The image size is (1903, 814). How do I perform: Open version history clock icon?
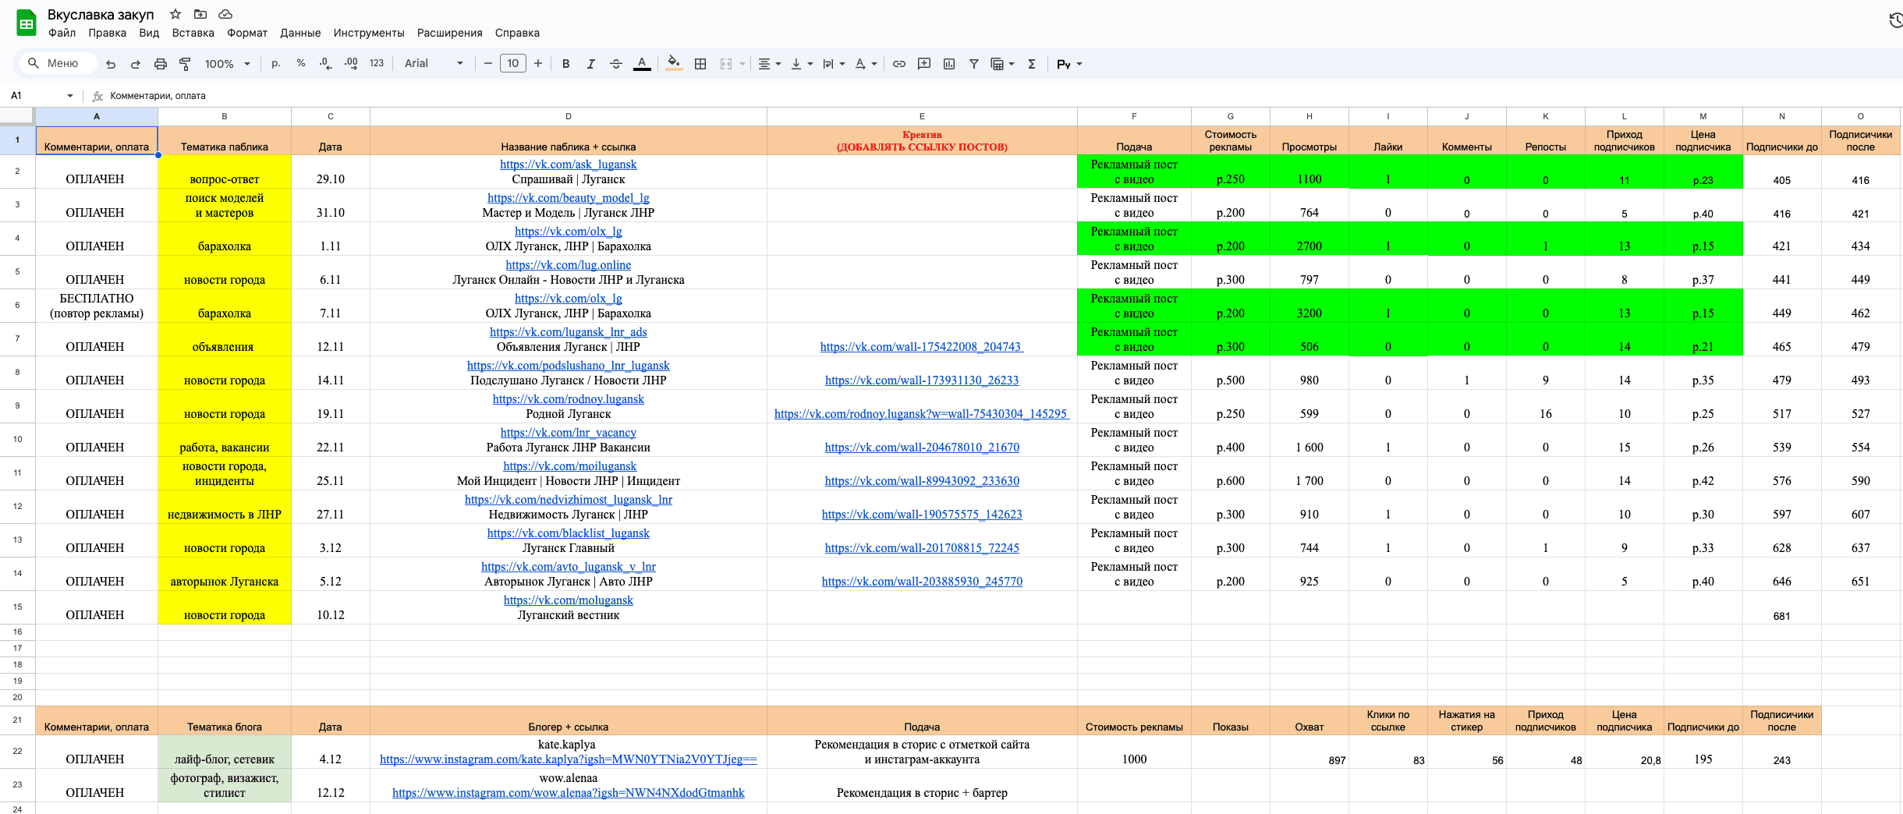[1896, 20]
